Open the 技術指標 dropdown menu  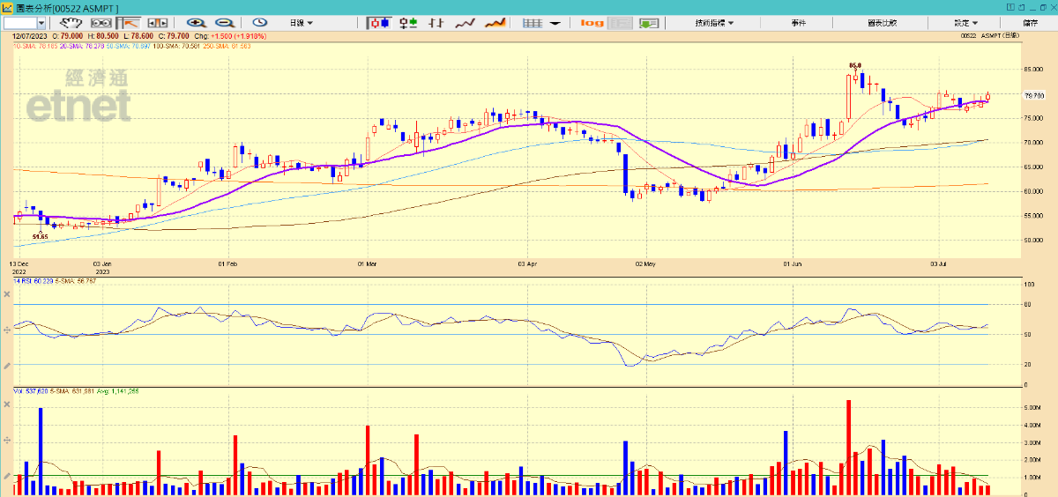click(x=713, y=22)
